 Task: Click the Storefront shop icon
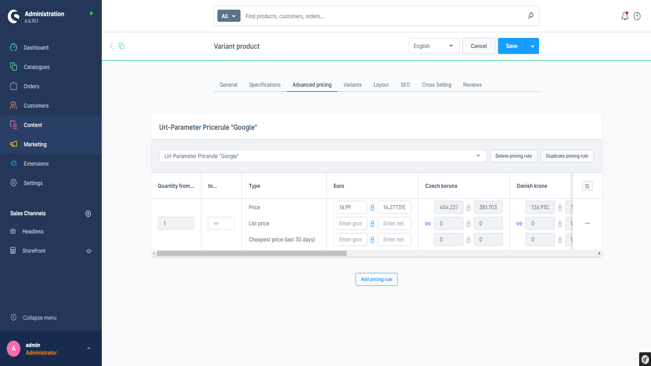coord(13,250)
